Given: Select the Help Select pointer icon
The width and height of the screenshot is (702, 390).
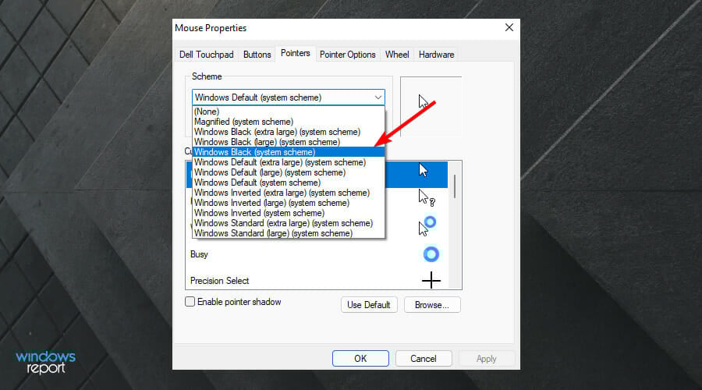Looking at the screenshot, I should click(427, 197).
